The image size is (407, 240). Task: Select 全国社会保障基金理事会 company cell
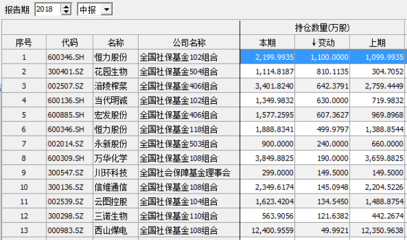coord(190,173)
